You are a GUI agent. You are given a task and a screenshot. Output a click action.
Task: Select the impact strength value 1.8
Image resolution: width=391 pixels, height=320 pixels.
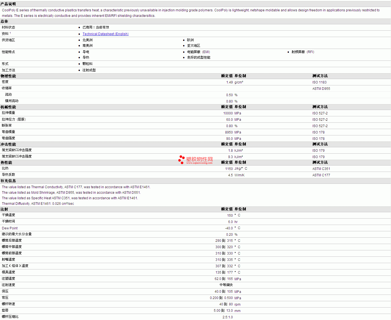231,151
